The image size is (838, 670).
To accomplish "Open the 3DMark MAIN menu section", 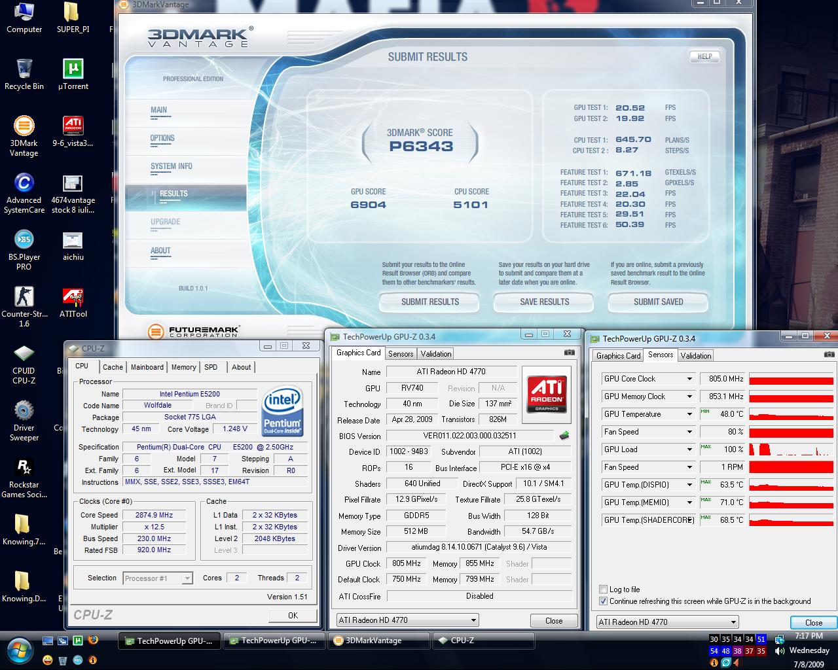I will coord(158,111).
